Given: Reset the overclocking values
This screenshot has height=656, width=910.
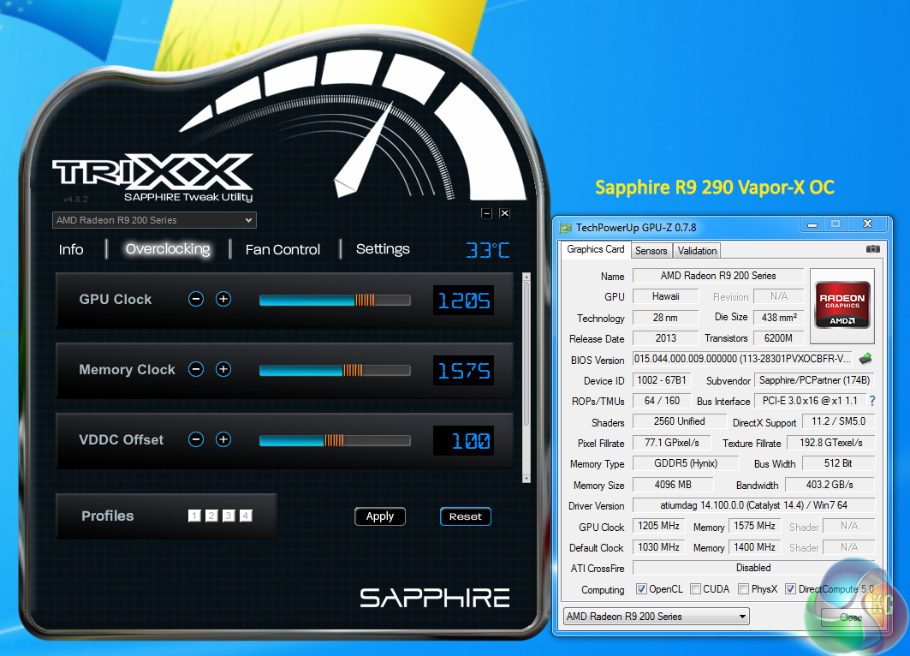Looking at the screenshot, I should pyautogui.click(x=466, y=516).
